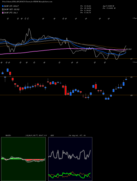Select the 'DOW MT: 33.92' legend text
The image size is (137, 181).
click(x=12, y=10)
